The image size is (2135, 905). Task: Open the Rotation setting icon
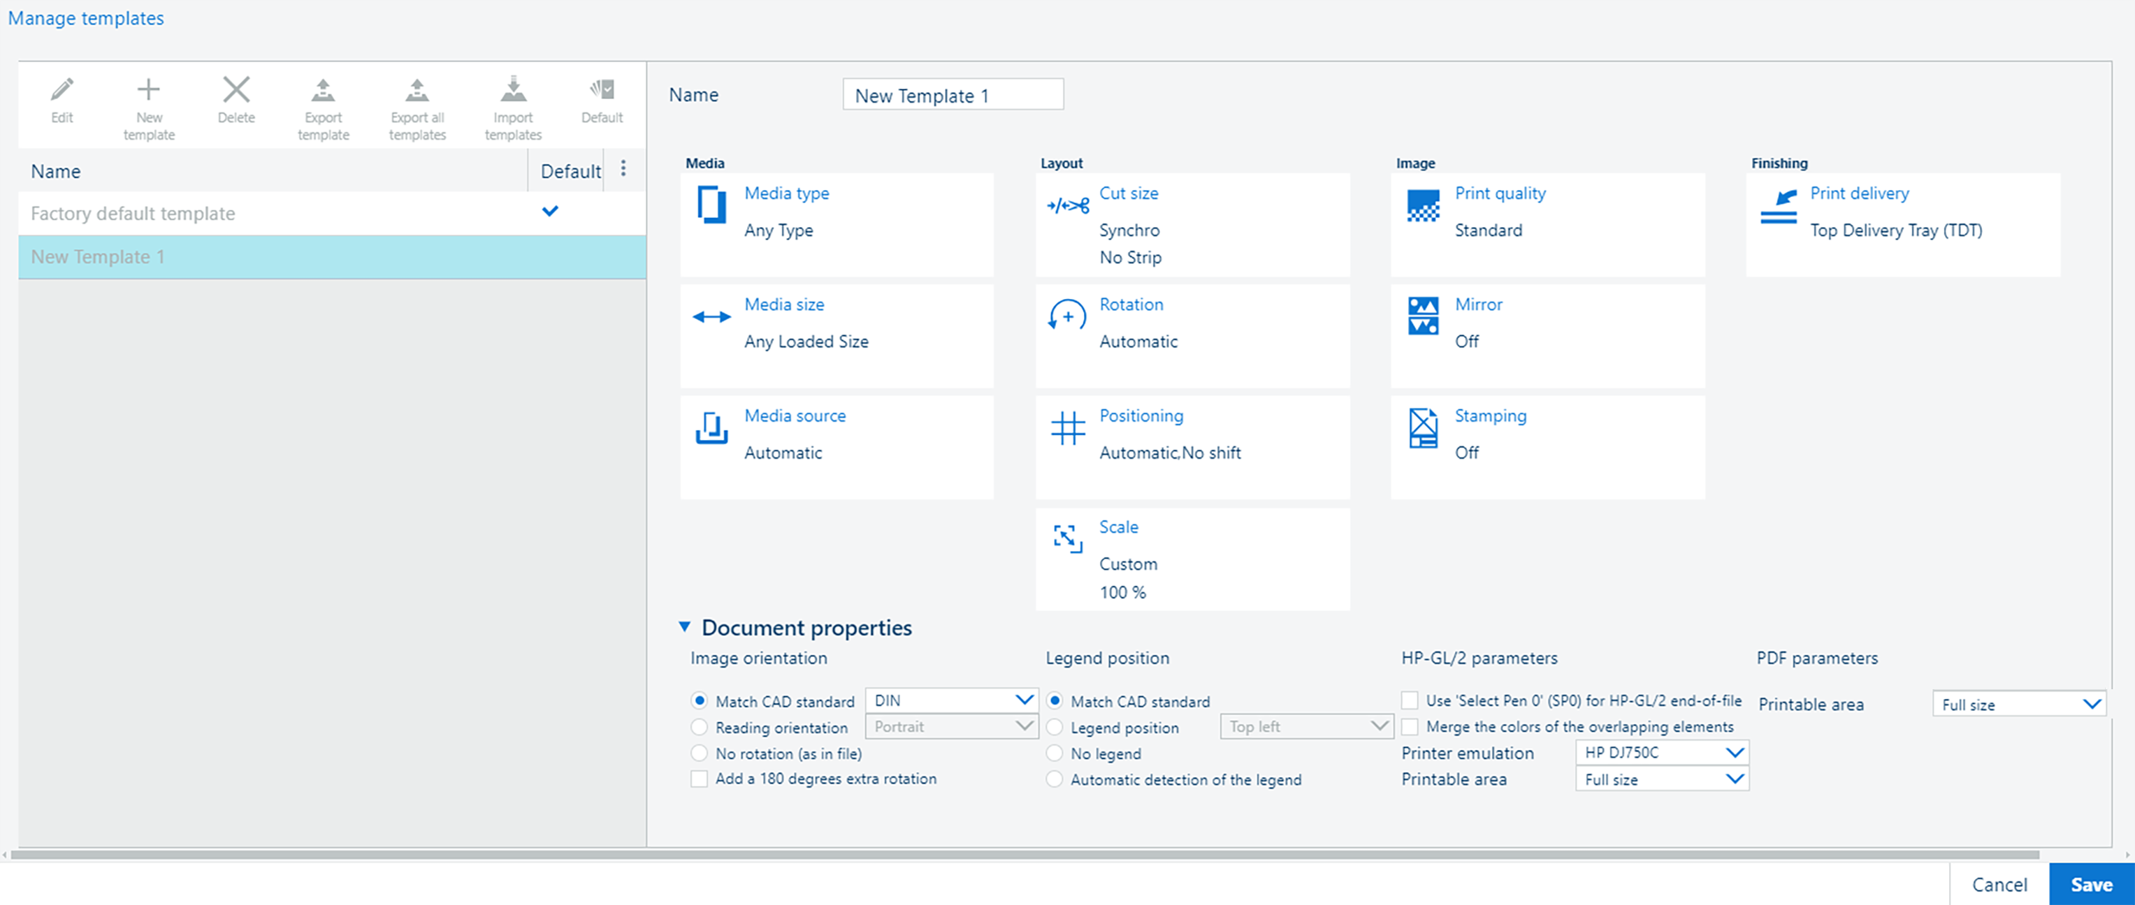pos(1068,316)
